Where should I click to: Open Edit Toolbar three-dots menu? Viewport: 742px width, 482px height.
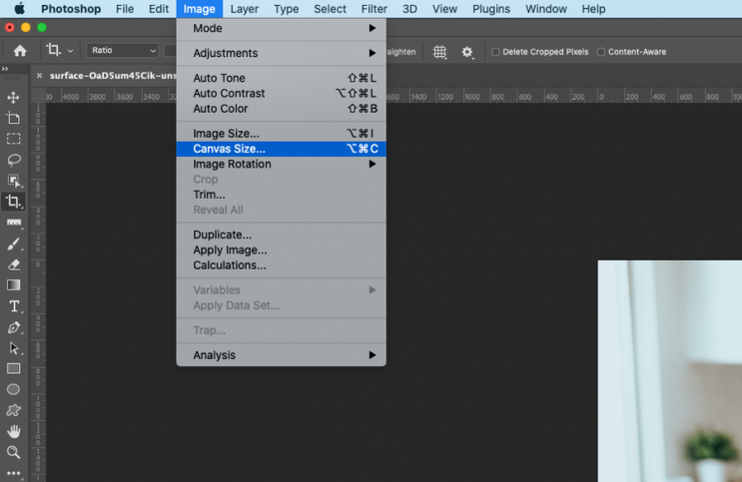tap(13, 473)
